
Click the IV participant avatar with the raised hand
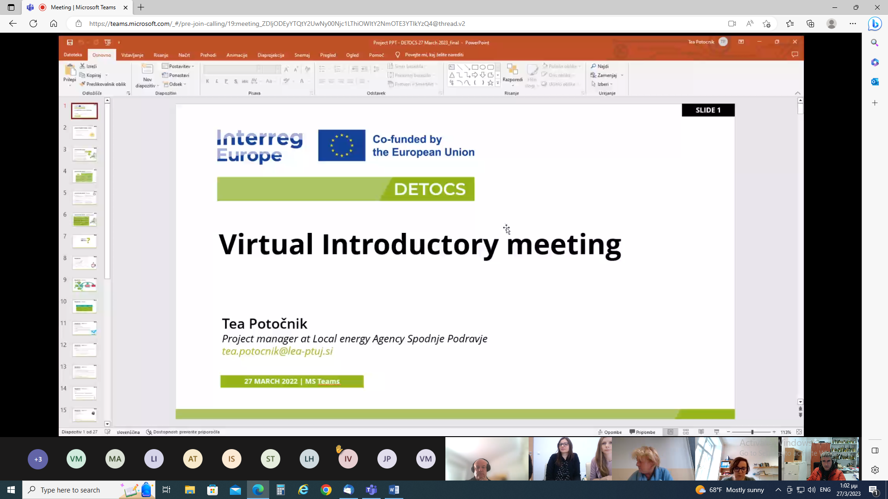(348, 459)
